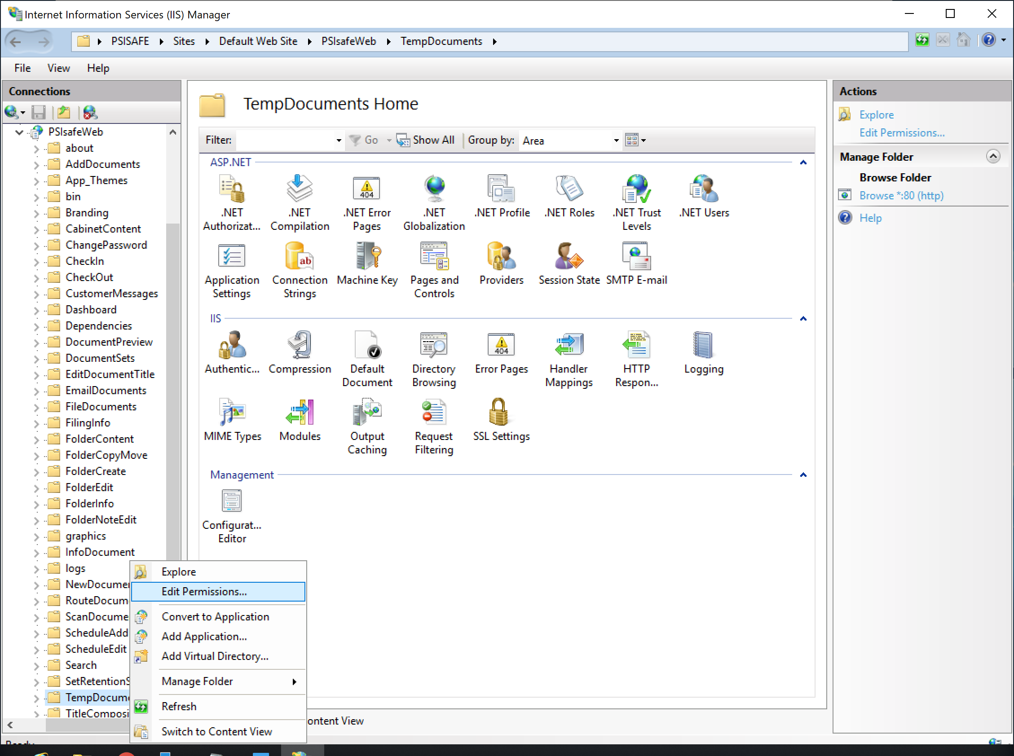The image size is (1014, 756).
Task: Collapse the IIS group section
Action: tap(803, 318)
